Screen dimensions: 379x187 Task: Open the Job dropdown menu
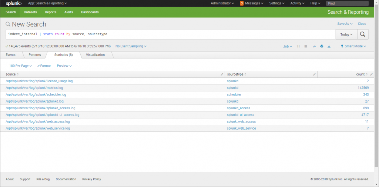[288, 46]
